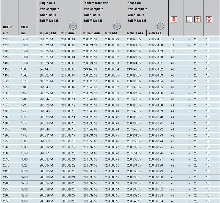Click part number 267 051 05

coord(134,153)
